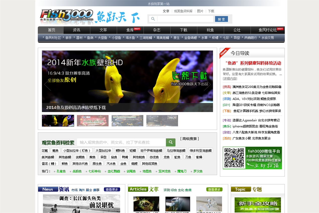Image resolution: width=319 pixels, height=213 pixels.
Task: Open 鱼民村论坛 in main navigation
Action: [x=268, y=30]
